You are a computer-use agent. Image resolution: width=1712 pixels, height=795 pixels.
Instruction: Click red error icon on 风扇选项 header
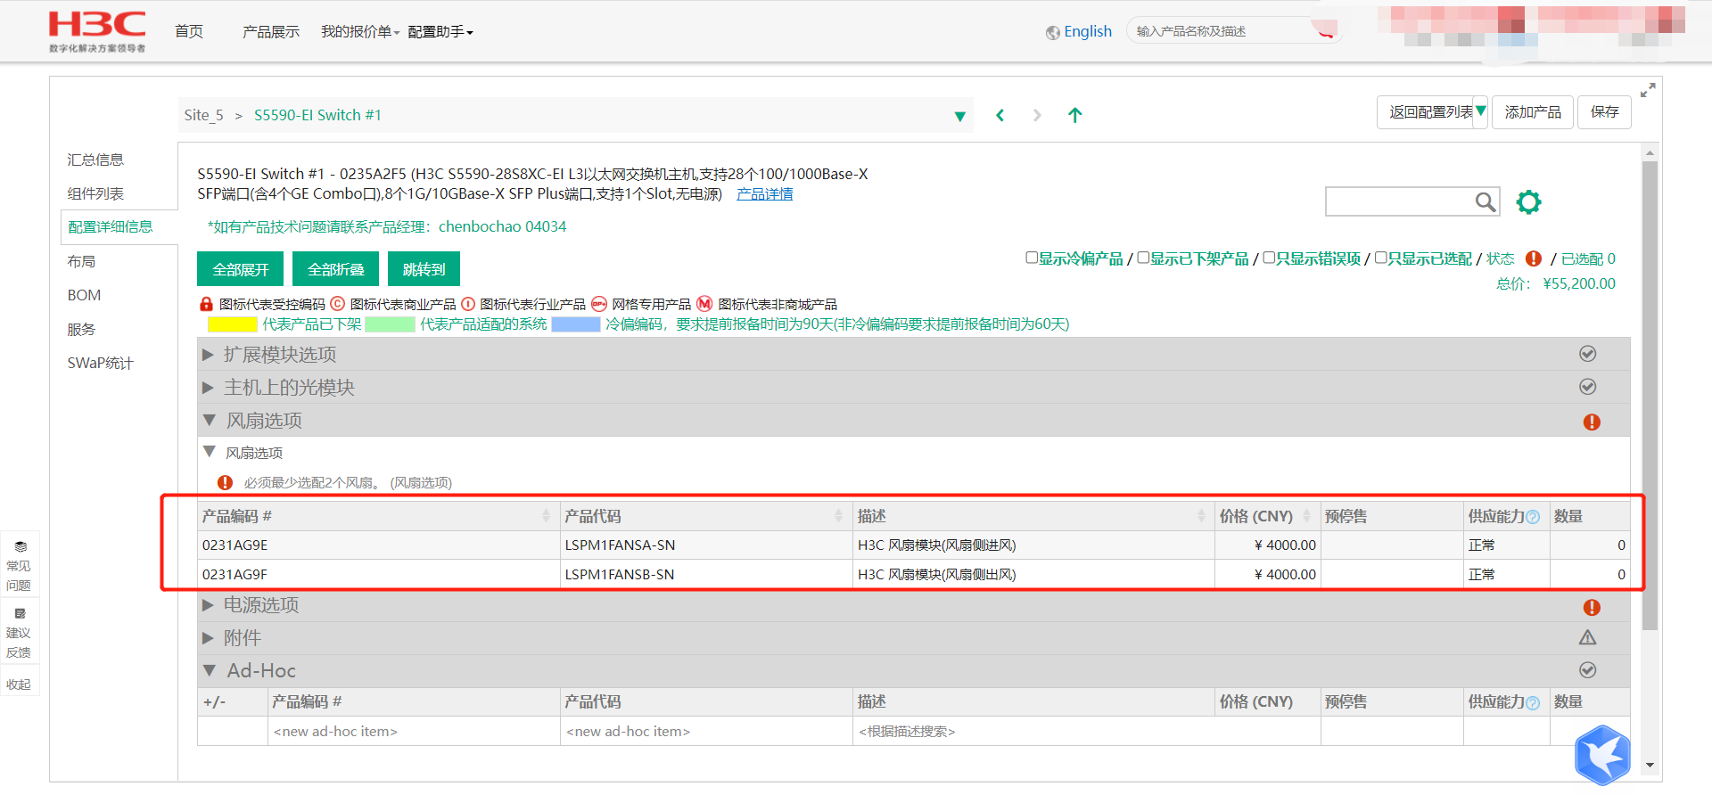(1592, 422)
